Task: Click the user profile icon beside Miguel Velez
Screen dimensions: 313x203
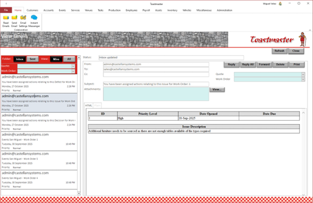Action: coord(280,4)
